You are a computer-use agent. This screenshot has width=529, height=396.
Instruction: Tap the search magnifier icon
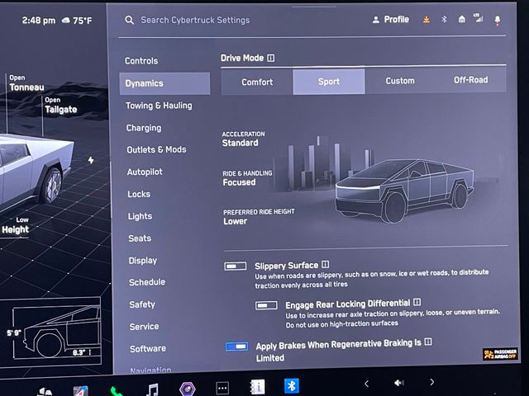click(x=129, y=20)
